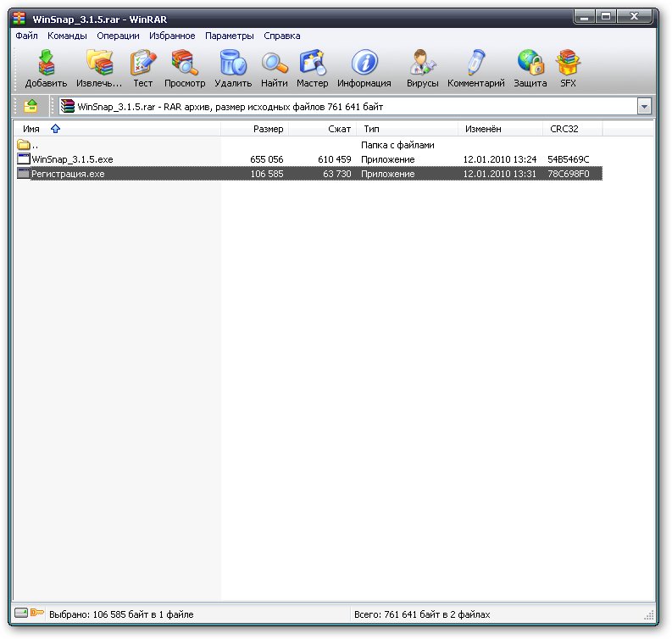Sort by CRC32 column header
This screenshot has width=672, height=639.
pos(572,129)
